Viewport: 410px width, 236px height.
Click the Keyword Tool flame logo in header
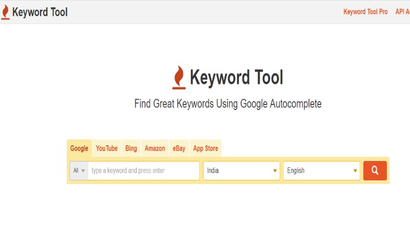(5, 12)
